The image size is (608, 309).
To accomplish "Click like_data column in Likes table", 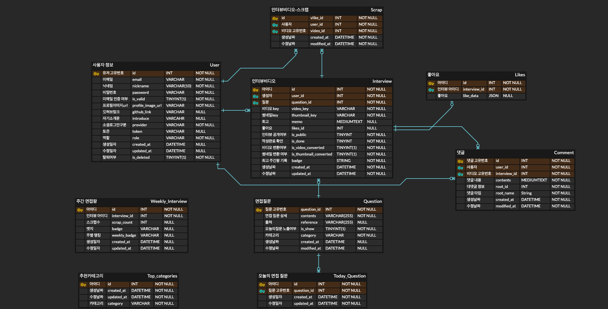I will [x=470, y=96].
